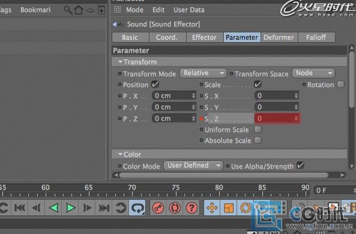356x234 pixels.
Task: Switch to the Basic tab
Action: pos(130,37)
